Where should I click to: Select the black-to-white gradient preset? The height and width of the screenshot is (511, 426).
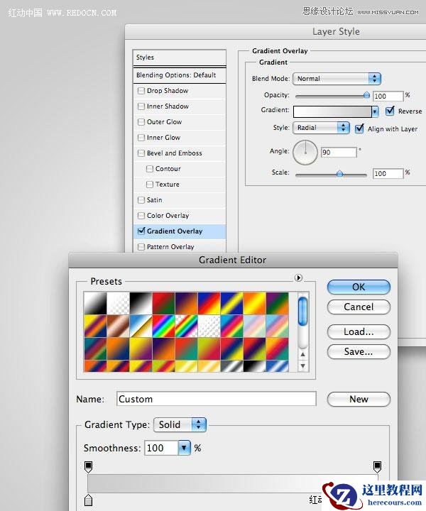coord(141,304)
